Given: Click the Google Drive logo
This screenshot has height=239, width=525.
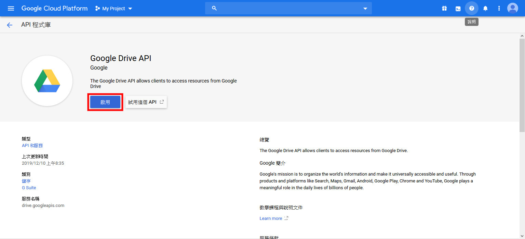Looking at the screenshot, I should click(47, 81).
